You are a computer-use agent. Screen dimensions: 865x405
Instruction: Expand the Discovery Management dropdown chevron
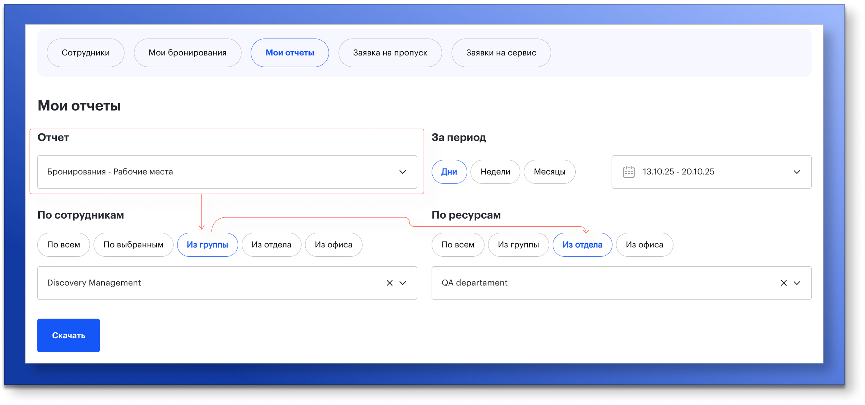tap(403, 283)
